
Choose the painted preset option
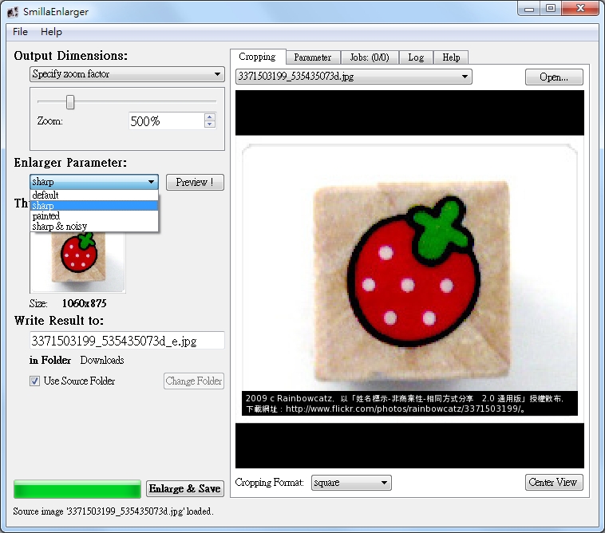tap(94, 216)
